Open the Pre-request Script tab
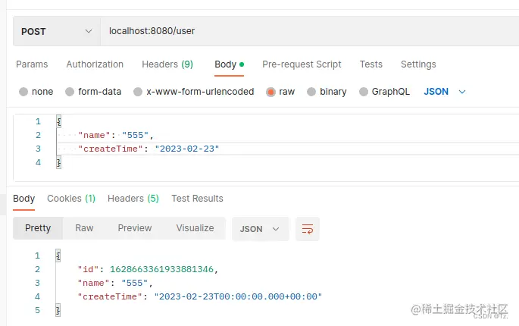 pos(302,64)
